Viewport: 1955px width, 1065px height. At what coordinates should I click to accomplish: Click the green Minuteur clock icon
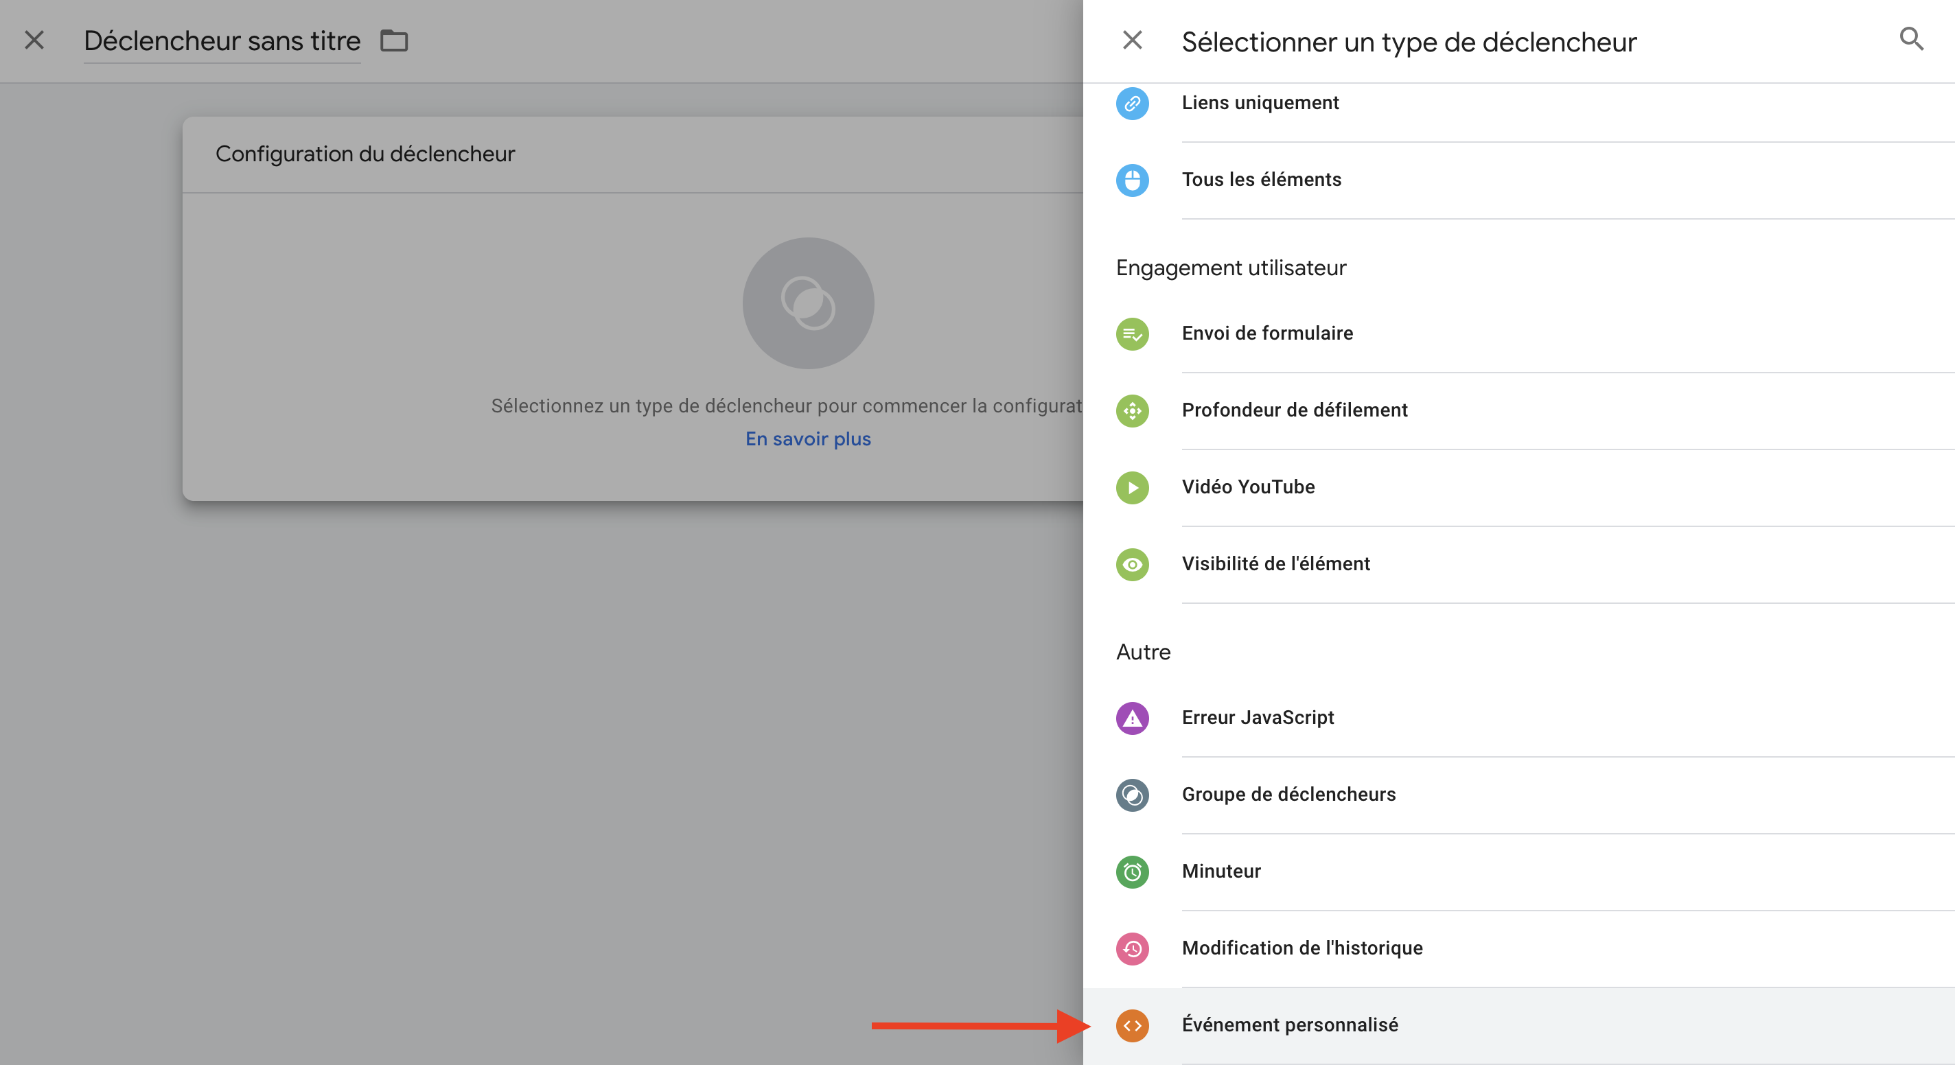coord(1131,871)
